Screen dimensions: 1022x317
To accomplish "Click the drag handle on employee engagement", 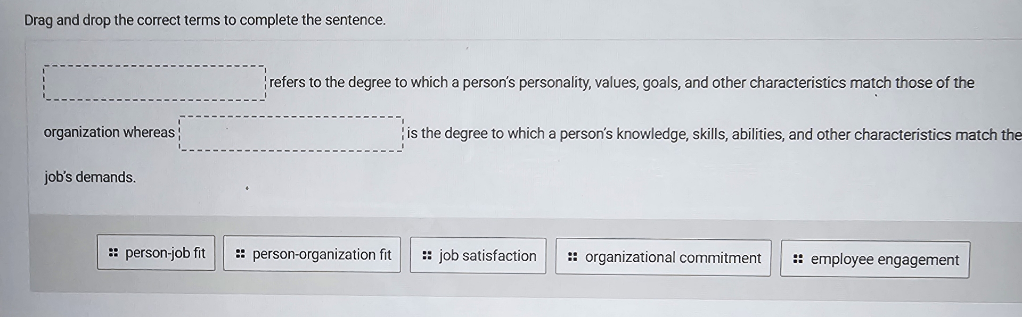I will pyautogui.click(x=798, y=259).
